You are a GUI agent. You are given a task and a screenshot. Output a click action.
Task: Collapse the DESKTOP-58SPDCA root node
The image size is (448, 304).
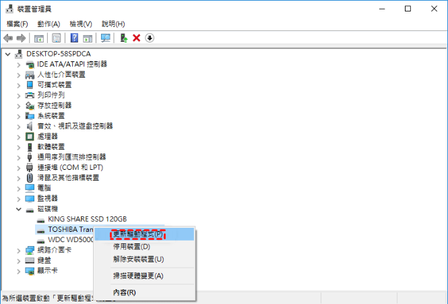point(7,54)
